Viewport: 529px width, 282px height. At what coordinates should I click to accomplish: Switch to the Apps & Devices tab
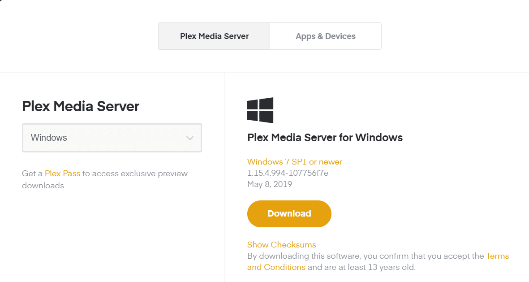[x=325, y=36]
